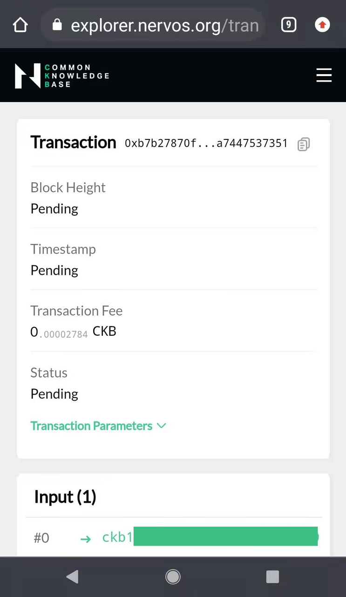Click the Pending value under Block Height
Image resolution: width=346 pixels, height=597 pixels.
point(54,208)
